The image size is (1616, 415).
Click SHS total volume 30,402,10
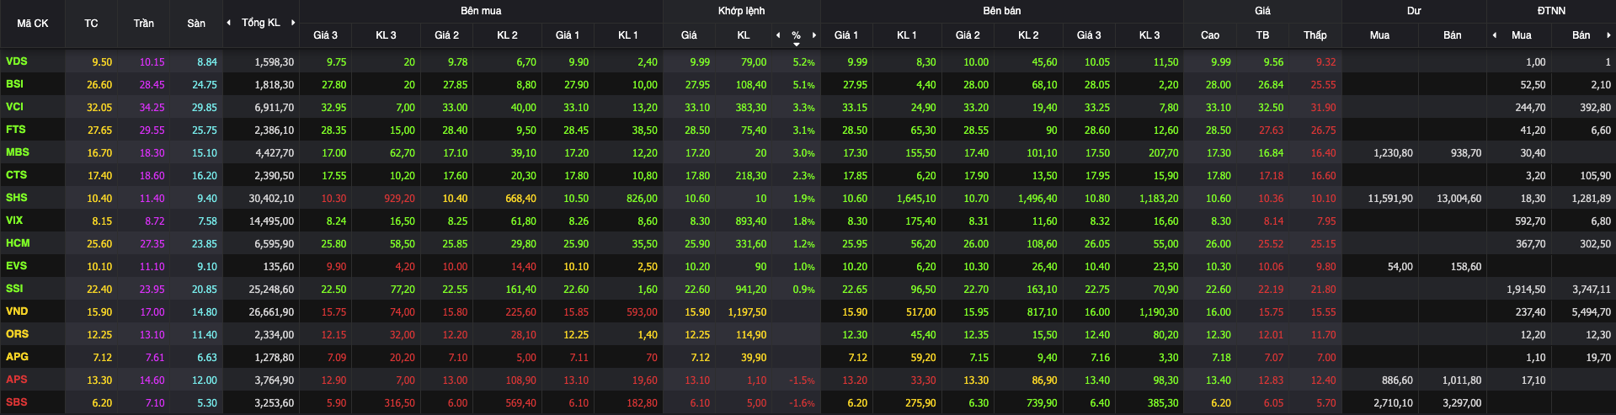click(x=271, y=199)
